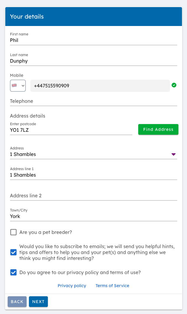
Task: Select the Address details section heading
Action: click(x=27, y=116)
